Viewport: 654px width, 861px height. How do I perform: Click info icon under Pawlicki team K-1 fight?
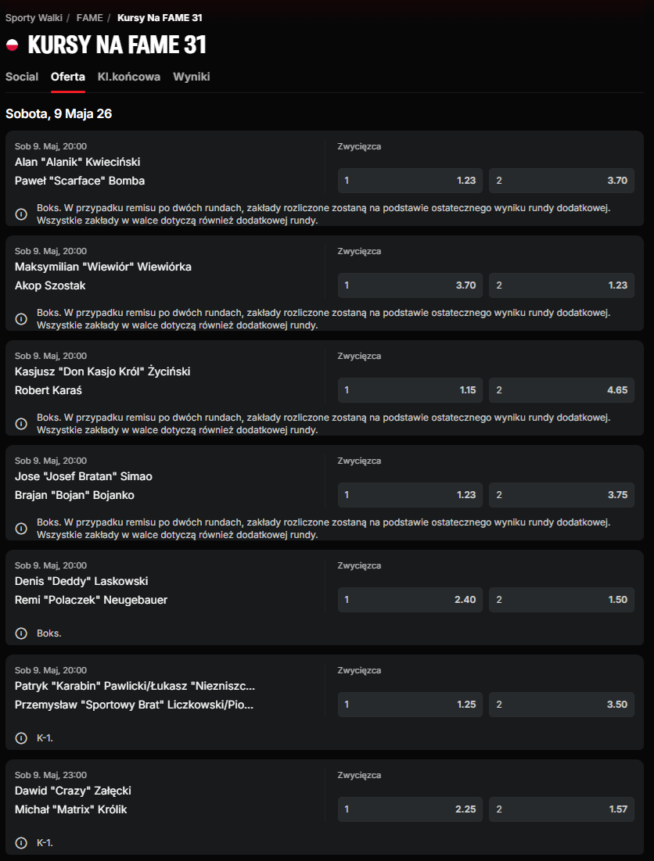(21, 738)
